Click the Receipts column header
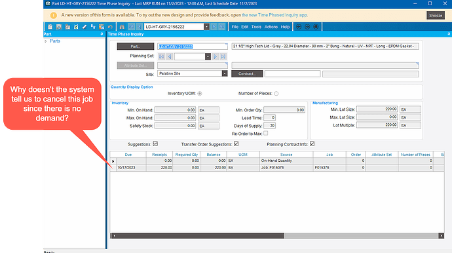This screenshot has height=253, width=452. pyautogui.click(x=159, y=155)
